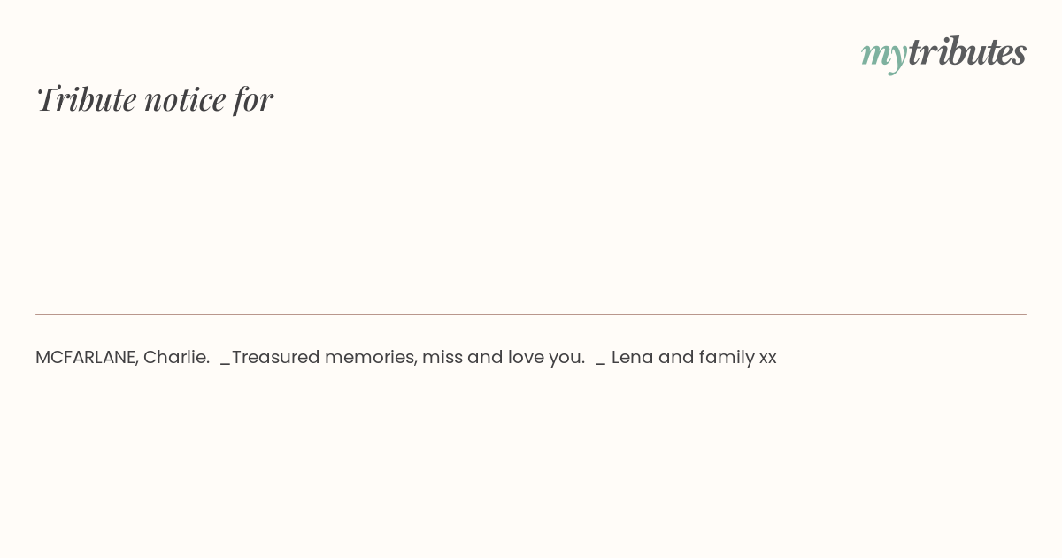1062x558 pixels.
Task: Select the word "for" in the heading
Action: (x=253, y=99)
